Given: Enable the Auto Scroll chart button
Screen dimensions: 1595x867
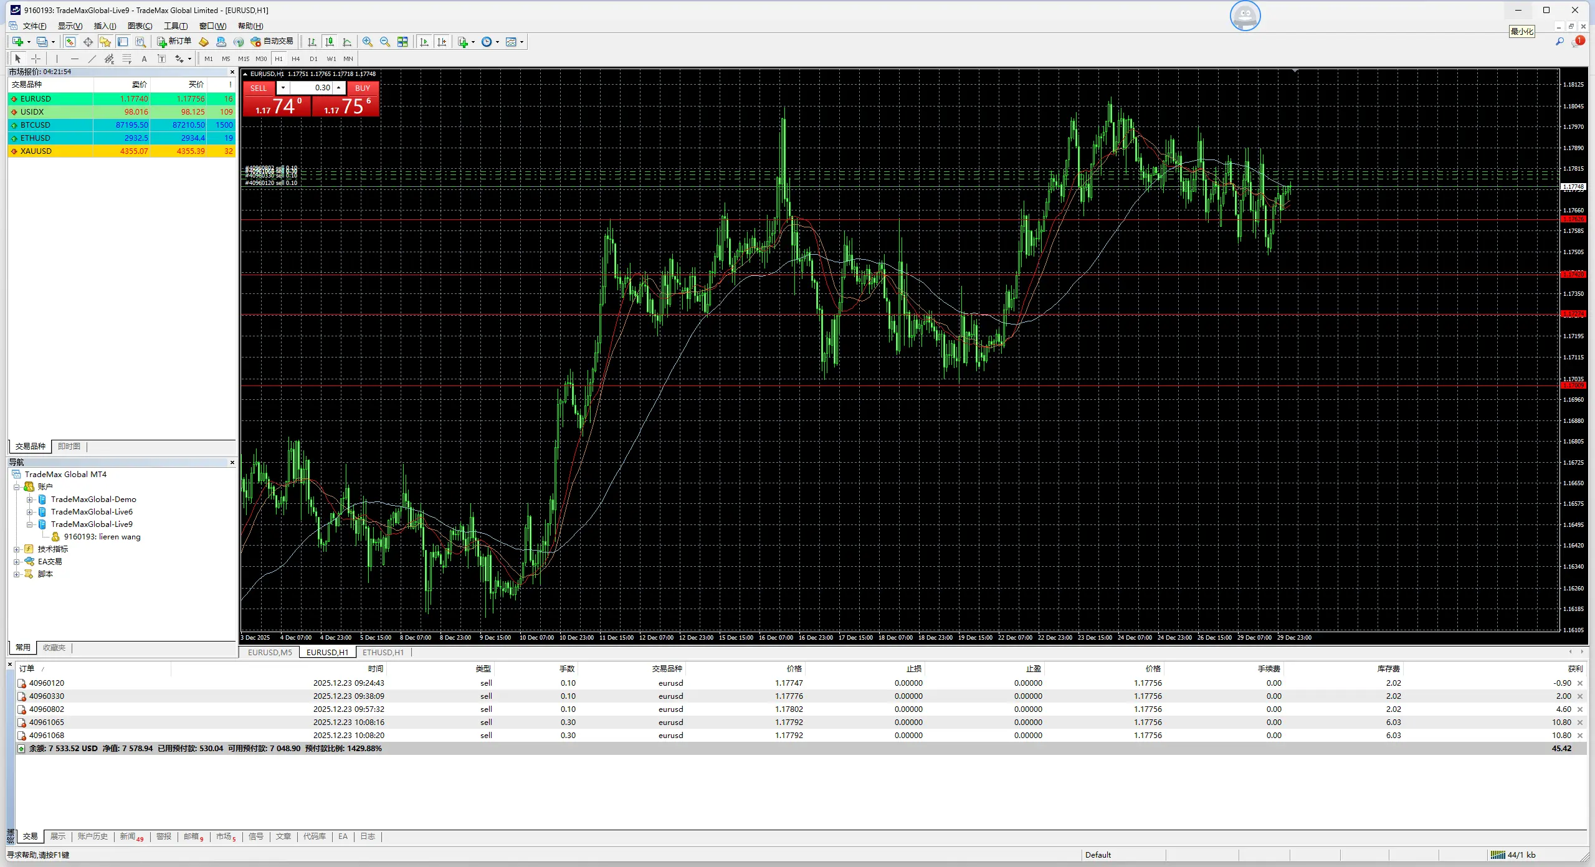Looking at the screenshot, I should 424,42.
